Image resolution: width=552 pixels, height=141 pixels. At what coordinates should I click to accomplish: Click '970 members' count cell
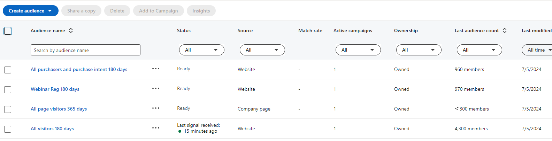469,89
